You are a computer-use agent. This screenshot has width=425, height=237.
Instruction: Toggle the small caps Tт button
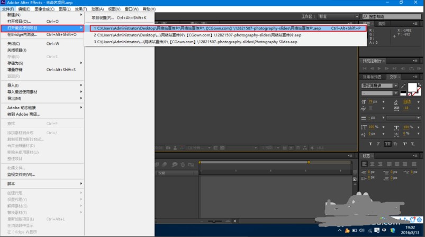[396, 144]
